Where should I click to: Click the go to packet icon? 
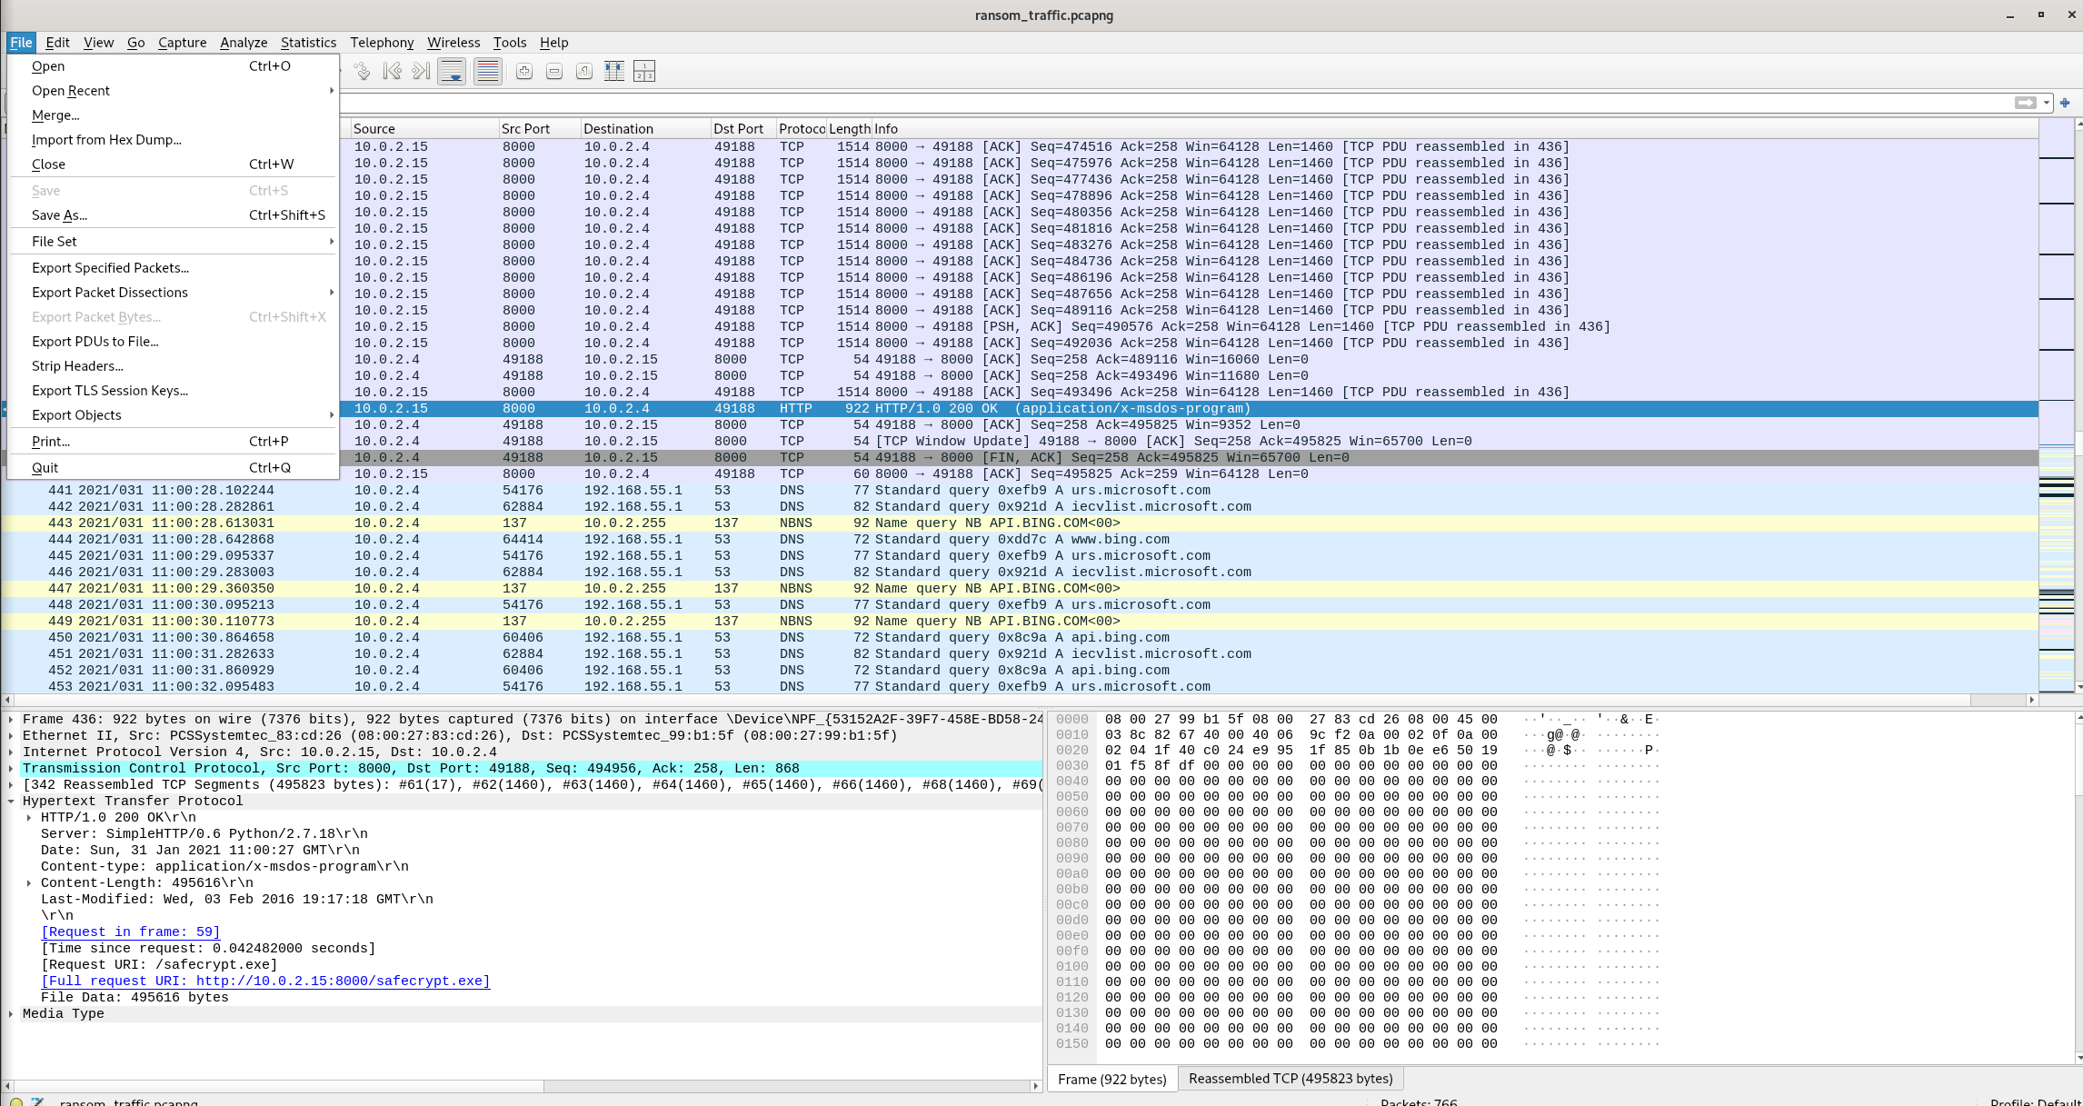click(x=363, y=71)
